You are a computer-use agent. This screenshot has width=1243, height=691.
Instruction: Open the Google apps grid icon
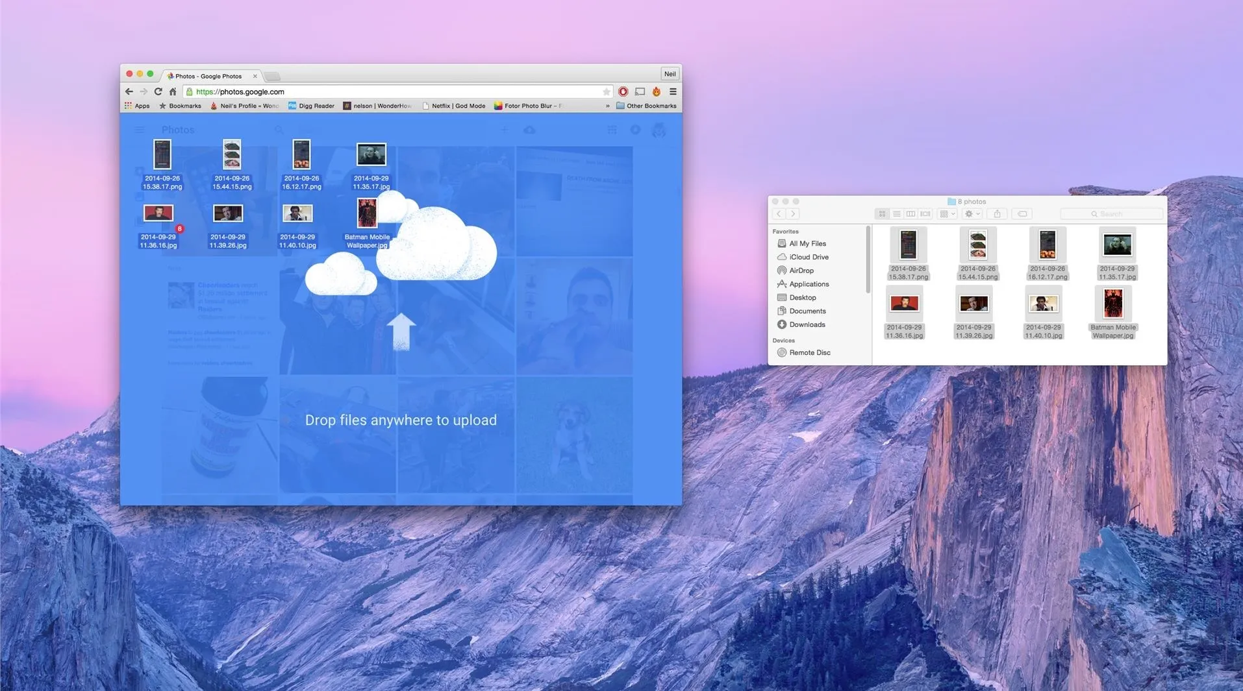(x=612, y=130)
